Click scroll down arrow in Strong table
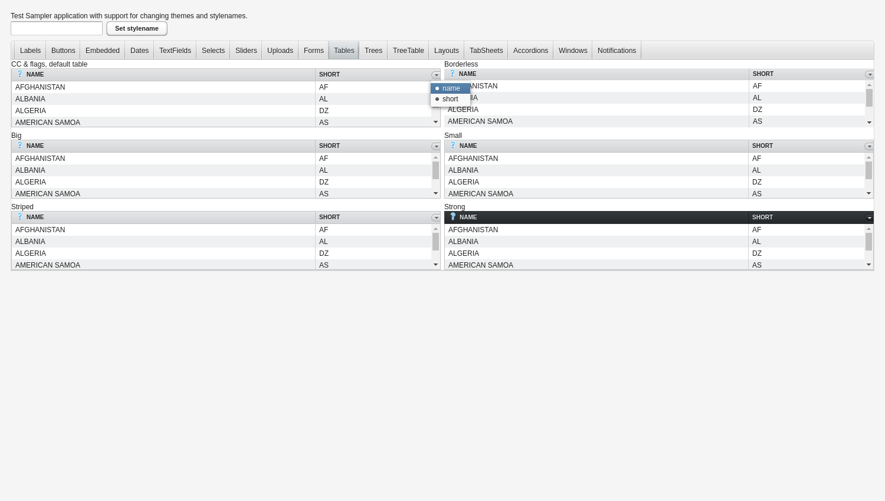 (868, 265)
